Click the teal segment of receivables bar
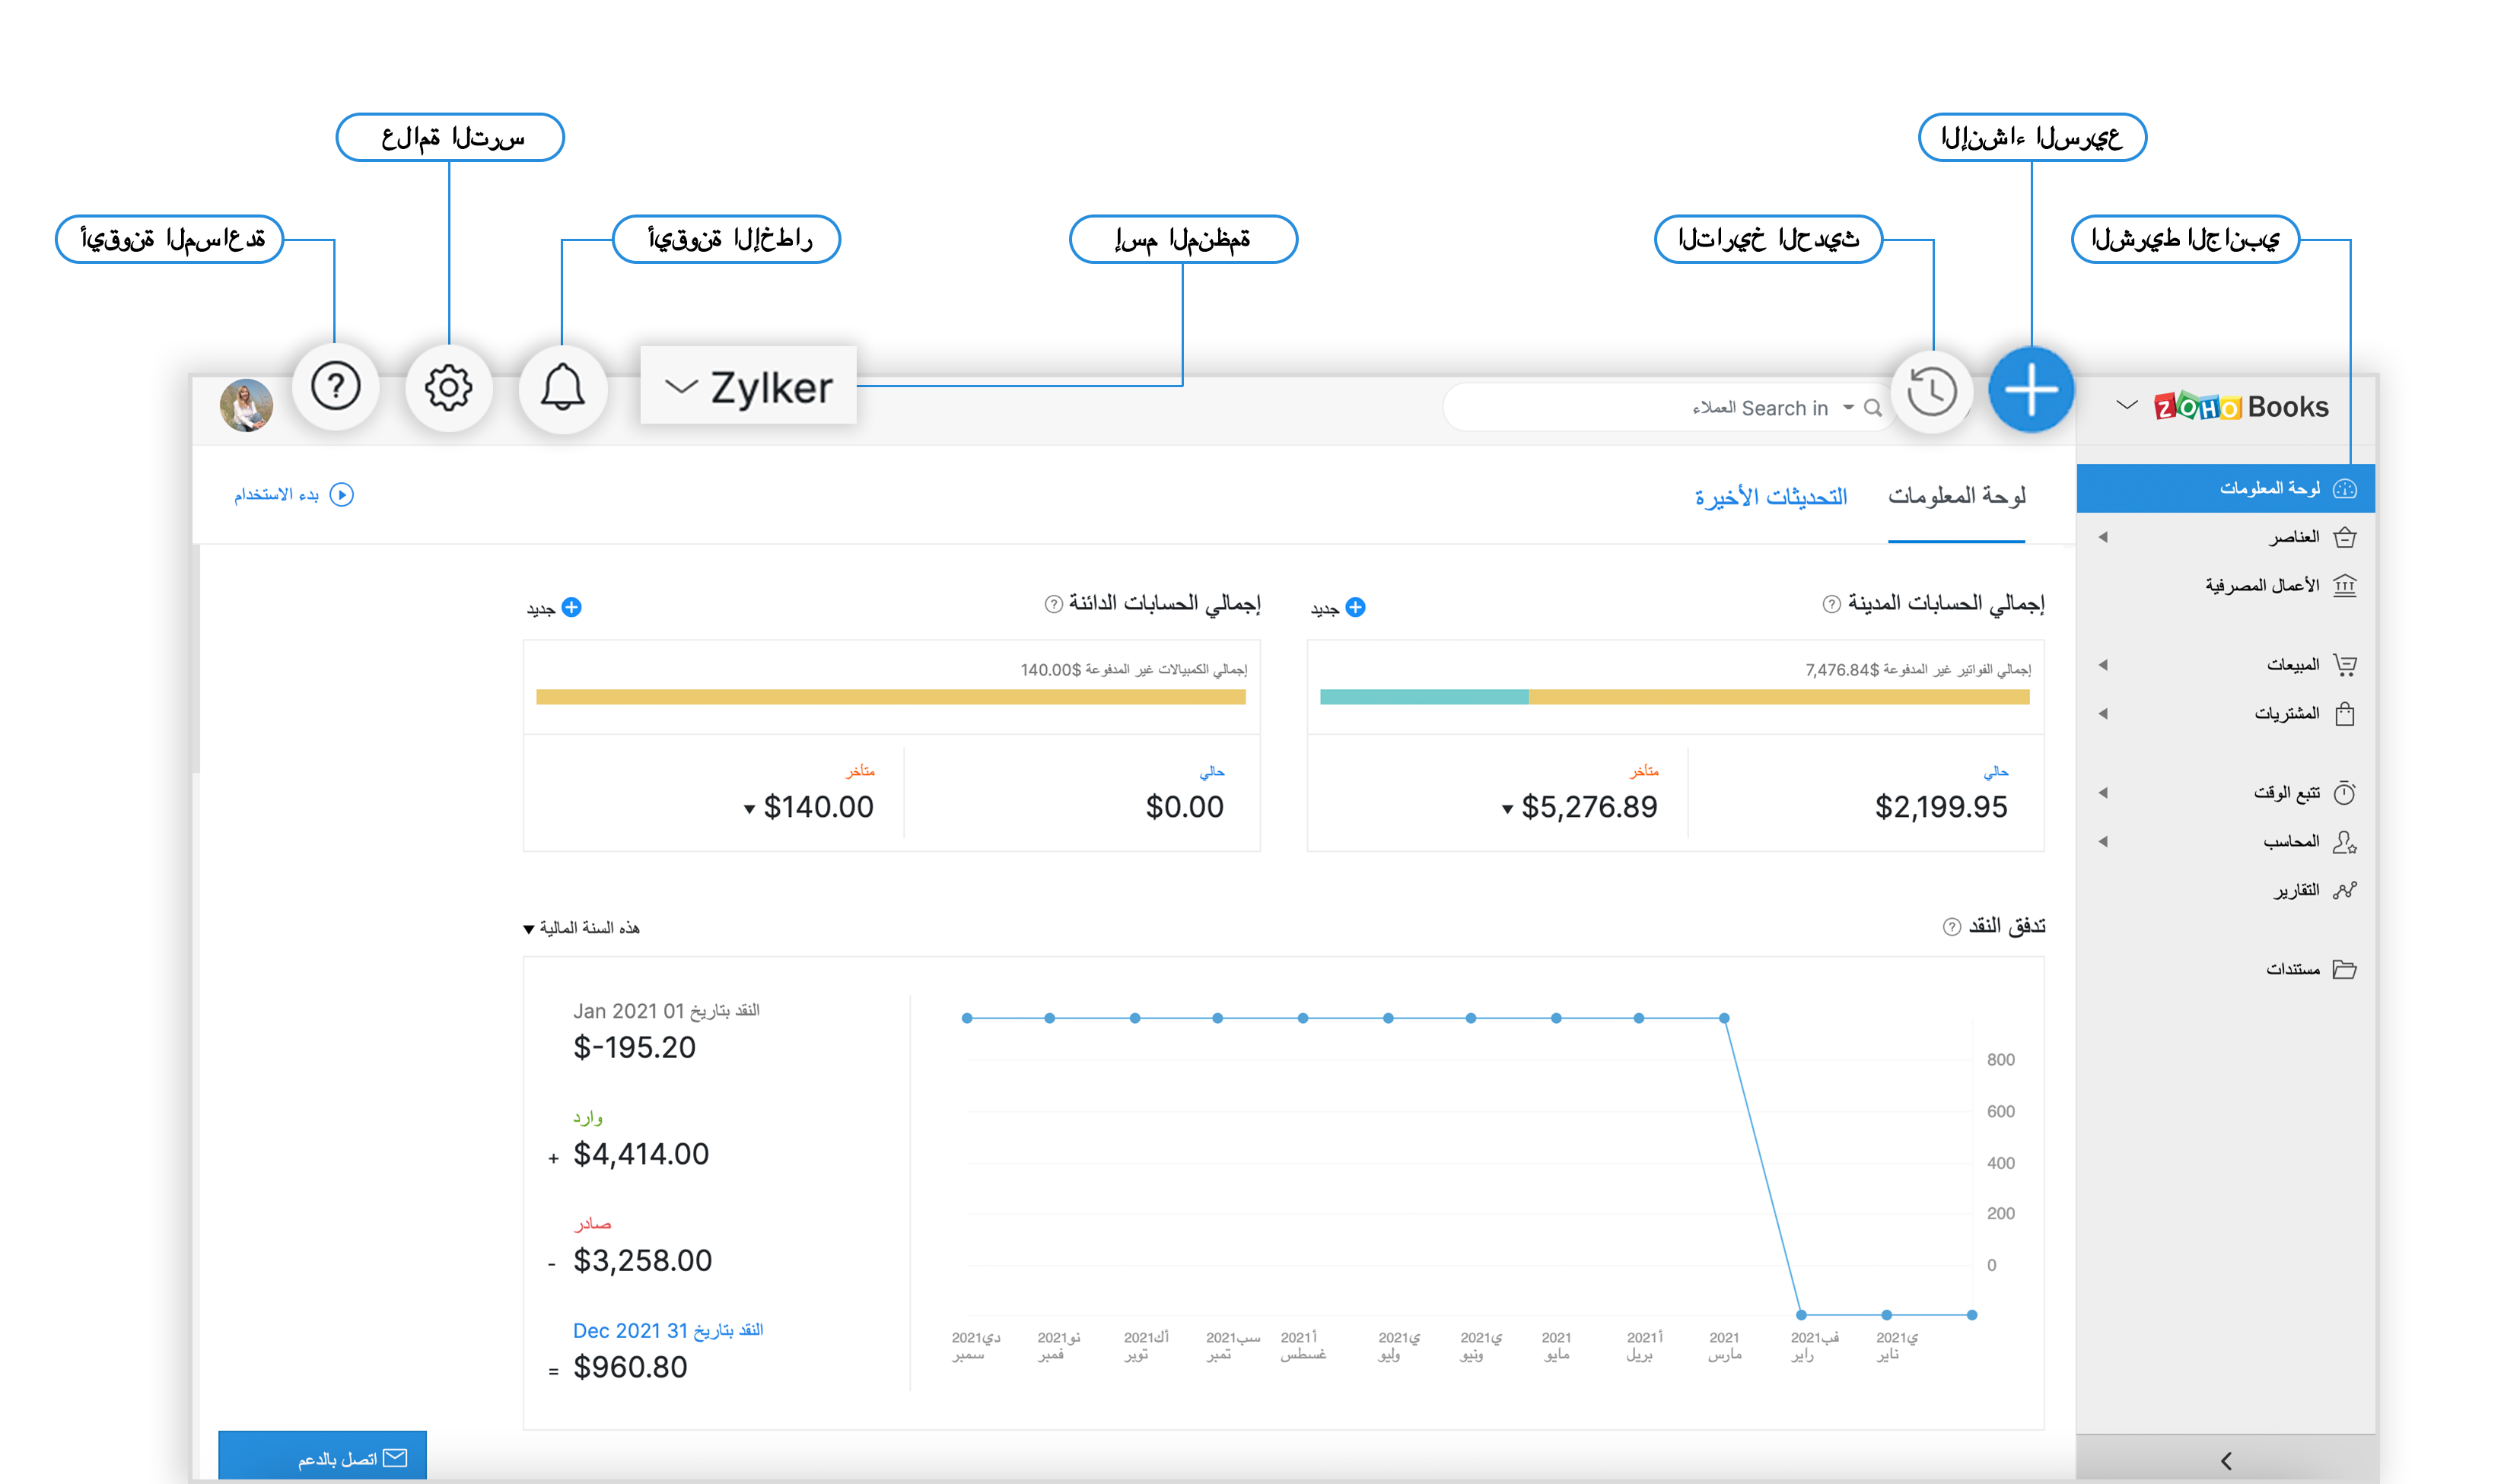Screen dimensions: 2520x1484 (1423, 697)
